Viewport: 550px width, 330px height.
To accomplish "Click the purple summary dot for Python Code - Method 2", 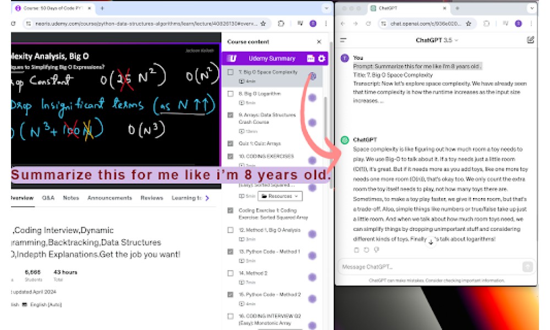I will 312,299.
